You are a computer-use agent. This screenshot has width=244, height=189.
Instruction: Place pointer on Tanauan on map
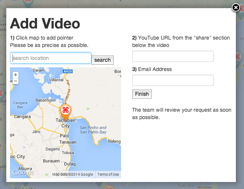pos(68,142)
